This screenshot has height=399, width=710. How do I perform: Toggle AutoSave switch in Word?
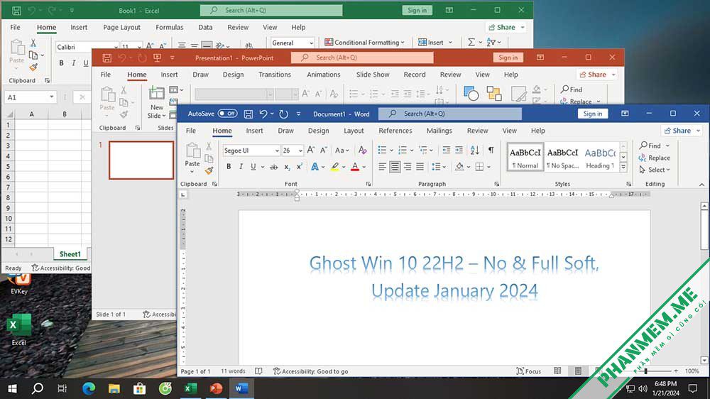(227, 114)
